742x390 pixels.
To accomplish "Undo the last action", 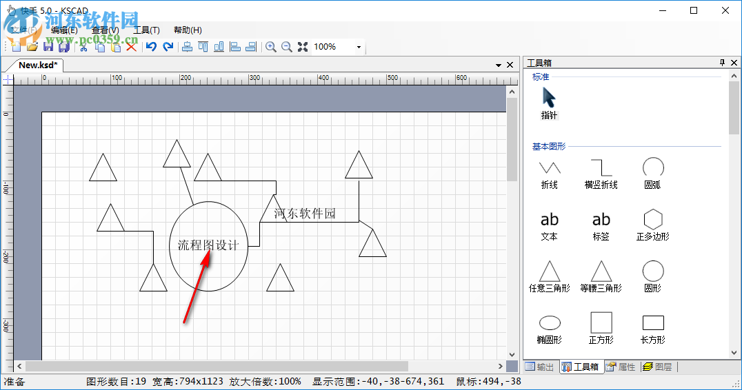I will tap(152, 46).
